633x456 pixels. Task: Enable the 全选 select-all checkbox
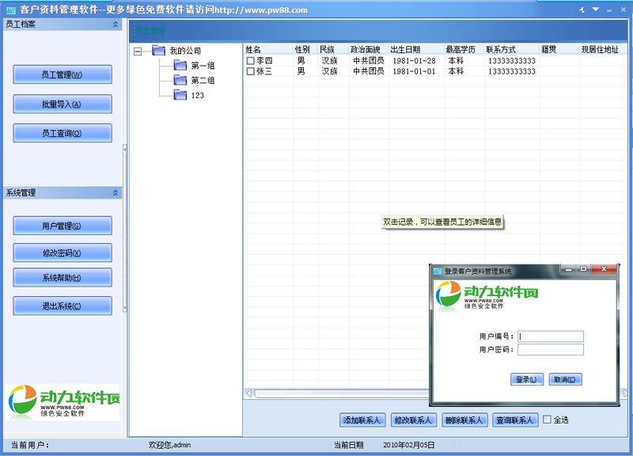tap(547, 420)
